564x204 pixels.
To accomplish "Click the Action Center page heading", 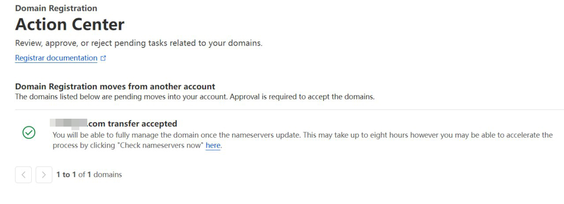I will click(70, 25).
